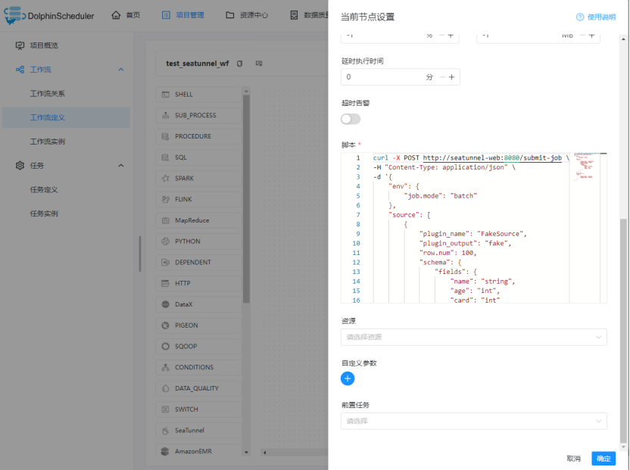
Task: Increase the delay time with plus
Action: tap(451, 76)
